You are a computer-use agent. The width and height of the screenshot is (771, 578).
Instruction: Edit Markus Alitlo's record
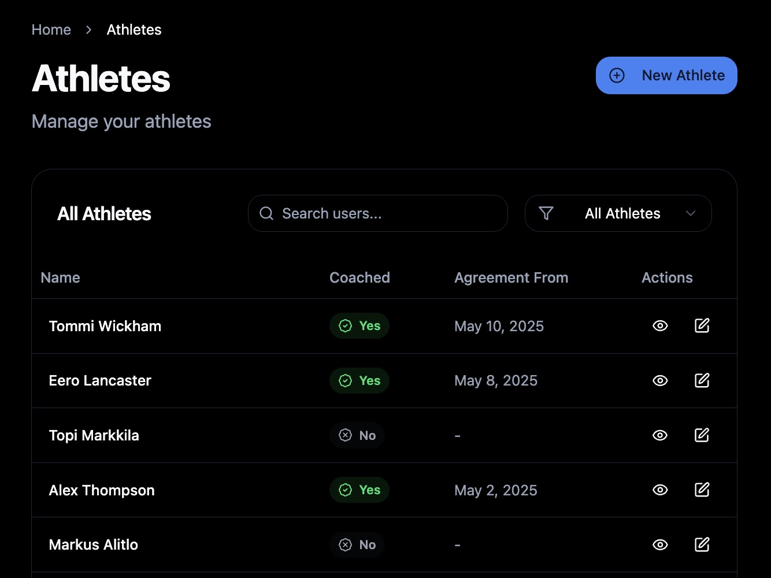tap(702, 544)
